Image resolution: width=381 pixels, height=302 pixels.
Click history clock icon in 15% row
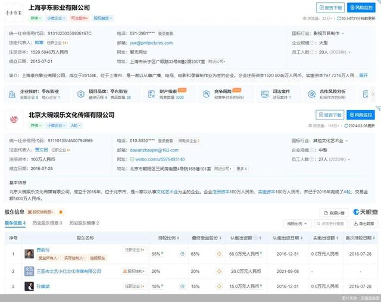tap(182, 287)
